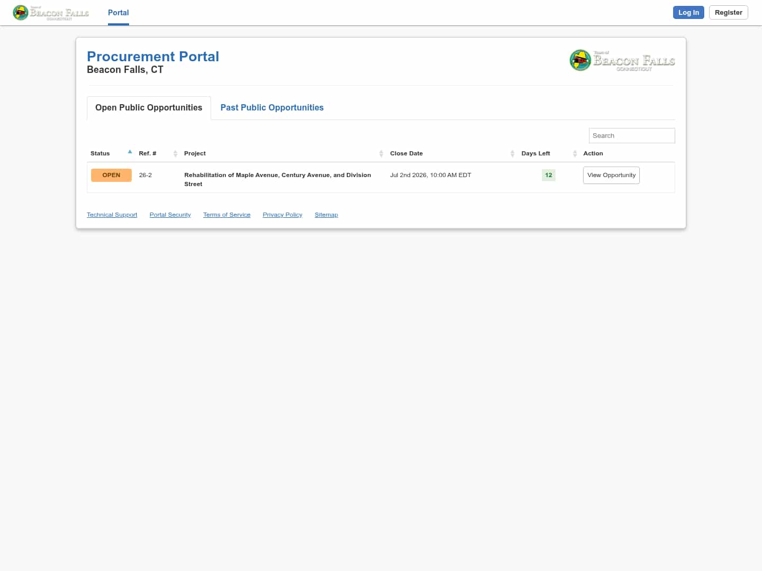Select Open Public Opportunities tab

point(149,108)
